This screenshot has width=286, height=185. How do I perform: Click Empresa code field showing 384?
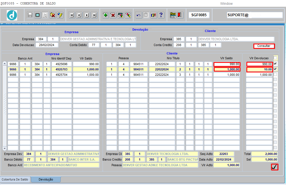(41, 39)
